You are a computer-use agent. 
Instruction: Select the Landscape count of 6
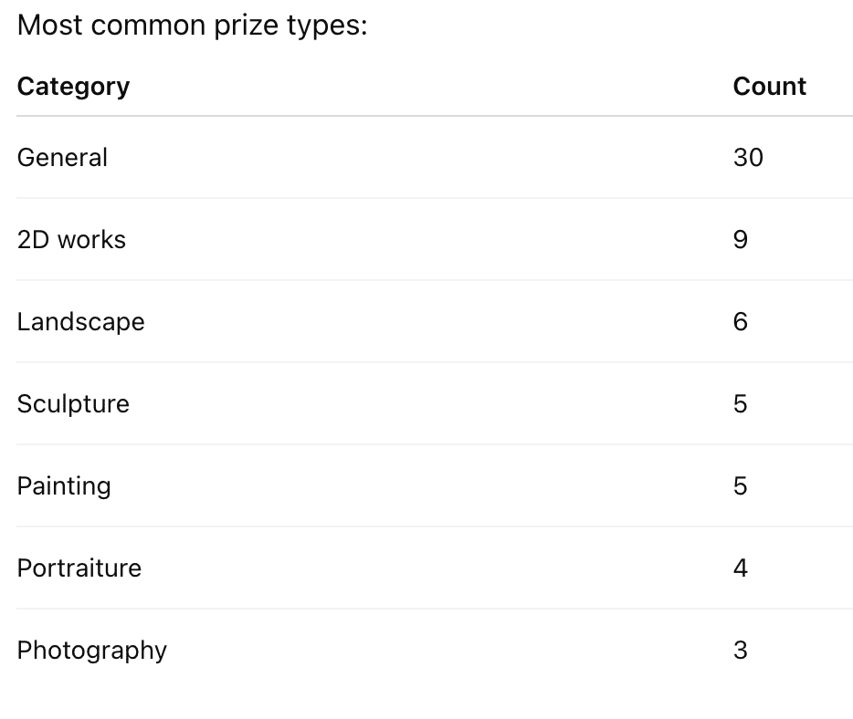[741, 322]
